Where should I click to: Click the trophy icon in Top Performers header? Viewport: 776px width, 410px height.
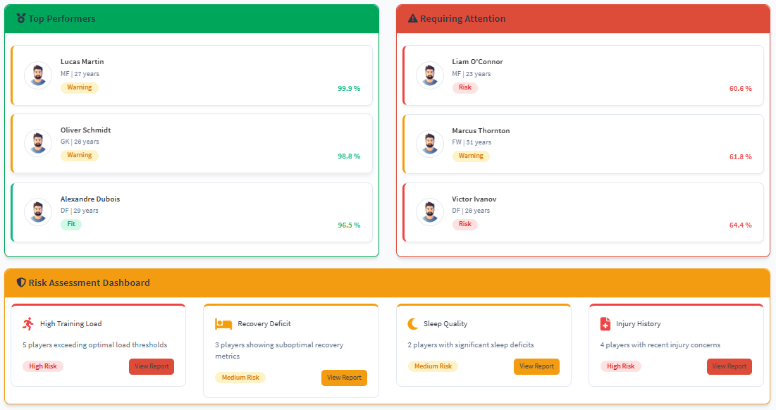tap(19, 19)
